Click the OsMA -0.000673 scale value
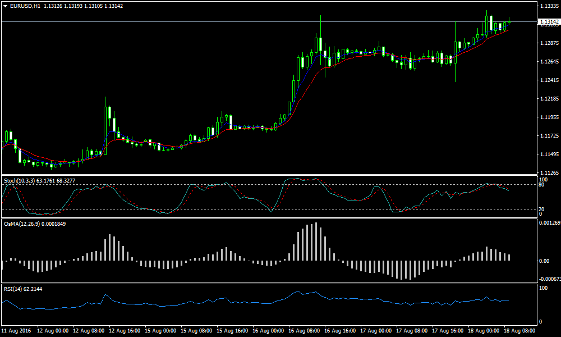 click(549, 279)
